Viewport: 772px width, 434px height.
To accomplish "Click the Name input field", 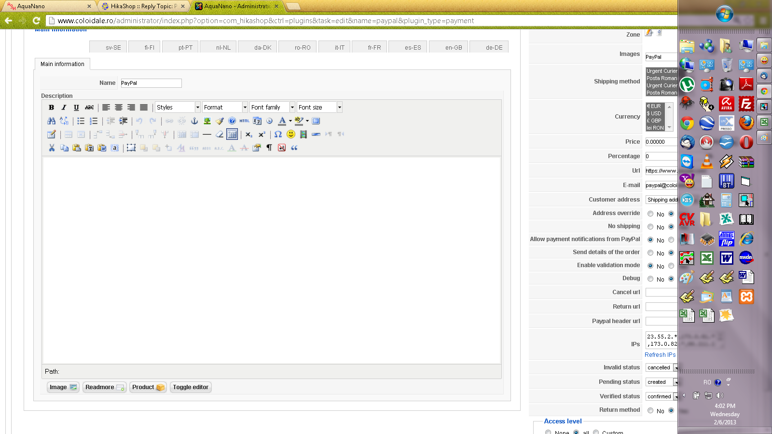I will (x=151, y=83).
